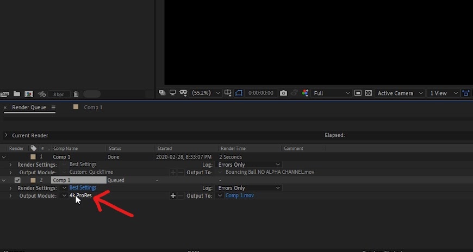Open interpret footage icon in Project panel
The height and width of the screenshot is (252, 473).
pos(4,94)
